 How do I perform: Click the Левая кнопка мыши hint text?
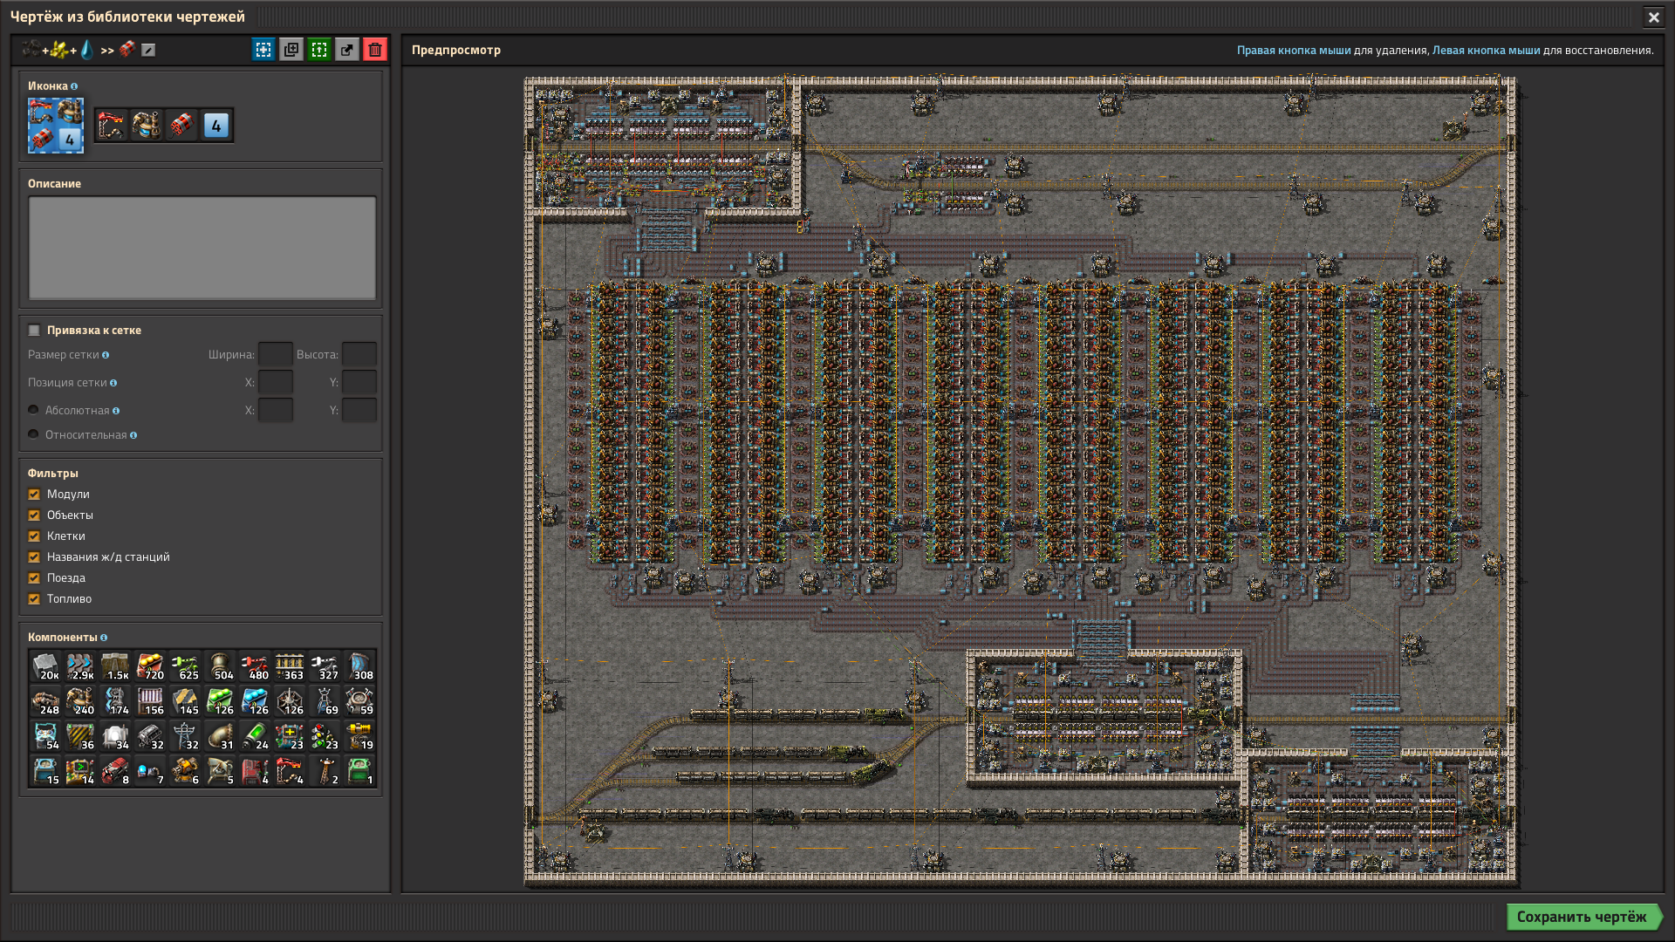point(1486,51)
